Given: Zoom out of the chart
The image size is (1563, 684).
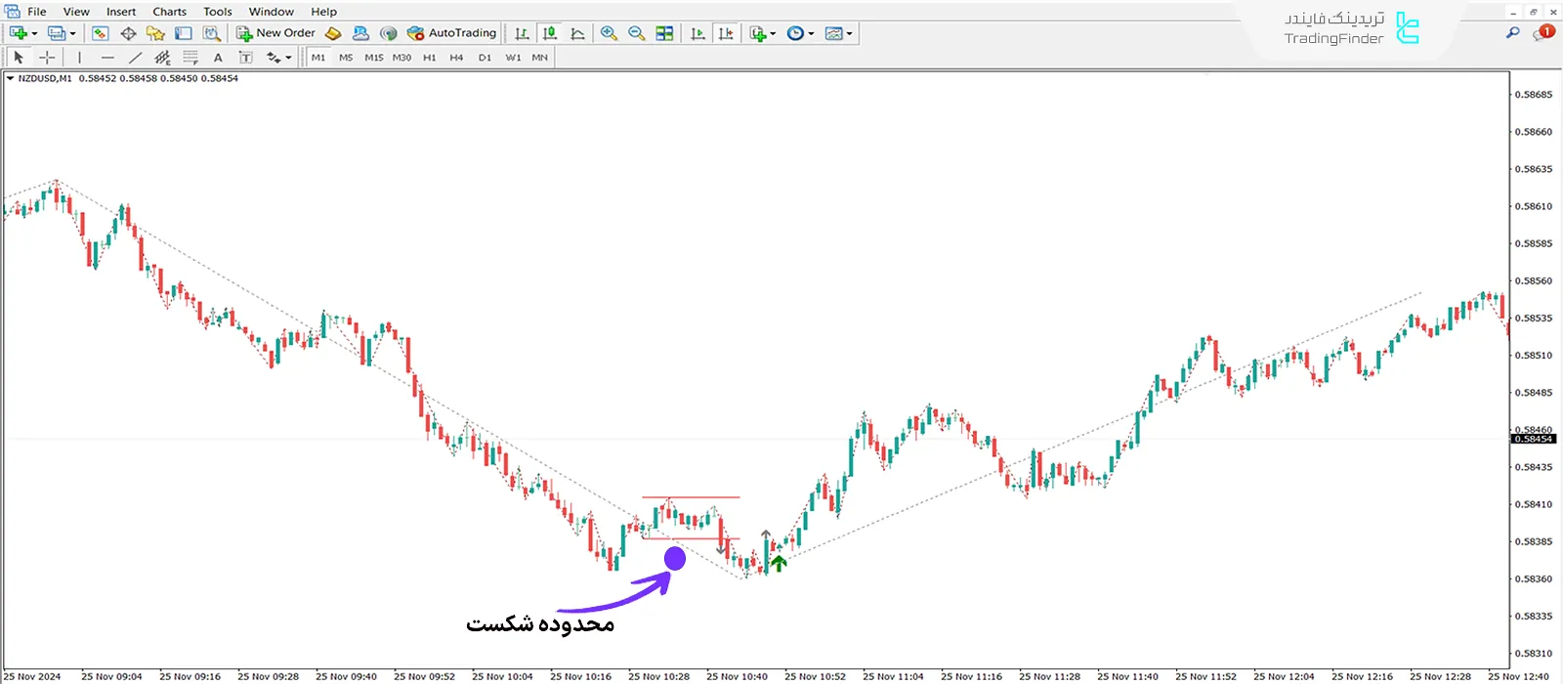Looking at the screenshot, I should pyautogui.click(x=637, y=33).
